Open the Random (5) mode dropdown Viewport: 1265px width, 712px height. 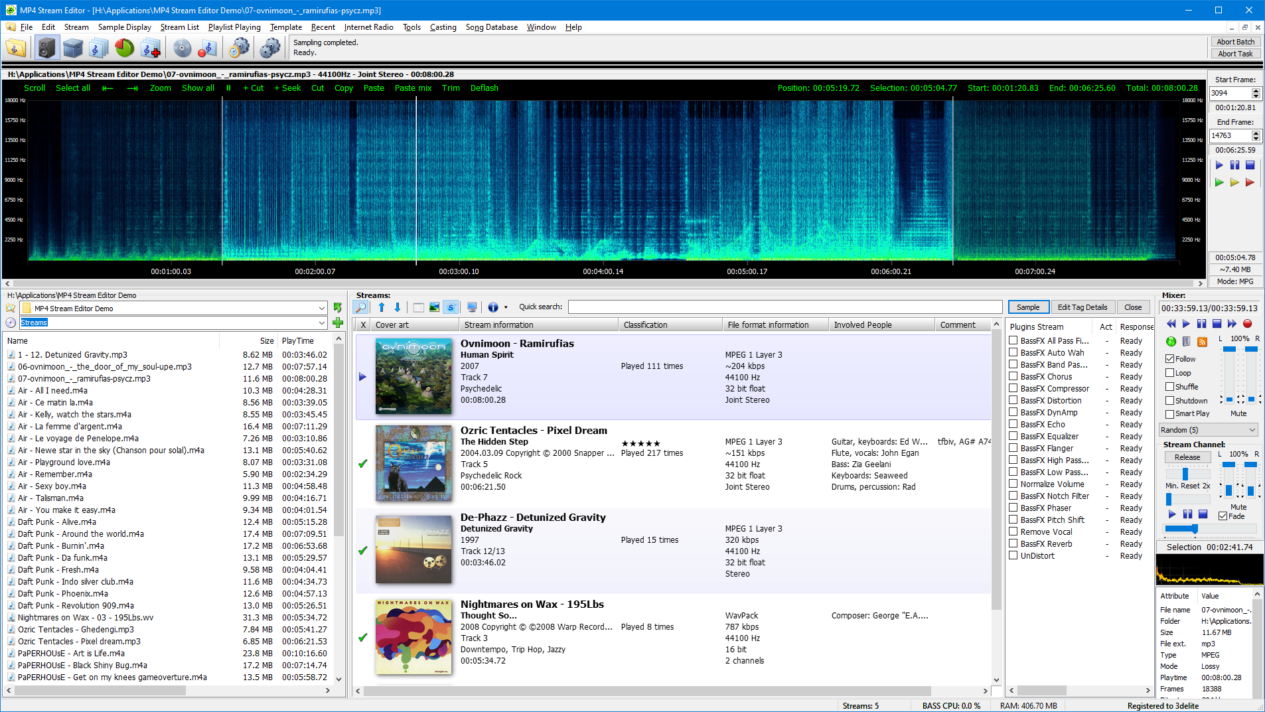coord(1208,430)
